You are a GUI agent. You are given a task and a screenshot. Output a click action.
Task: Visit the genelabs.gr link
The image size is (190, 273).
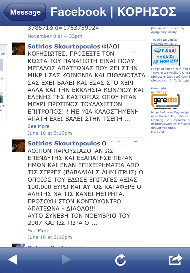click(x=159, y=92)
